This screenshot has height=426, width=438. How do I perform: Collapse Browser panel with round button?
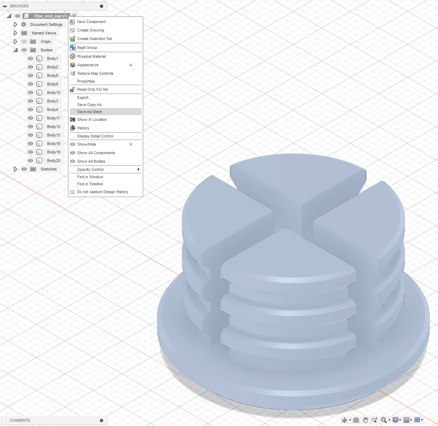pos(101,6)
